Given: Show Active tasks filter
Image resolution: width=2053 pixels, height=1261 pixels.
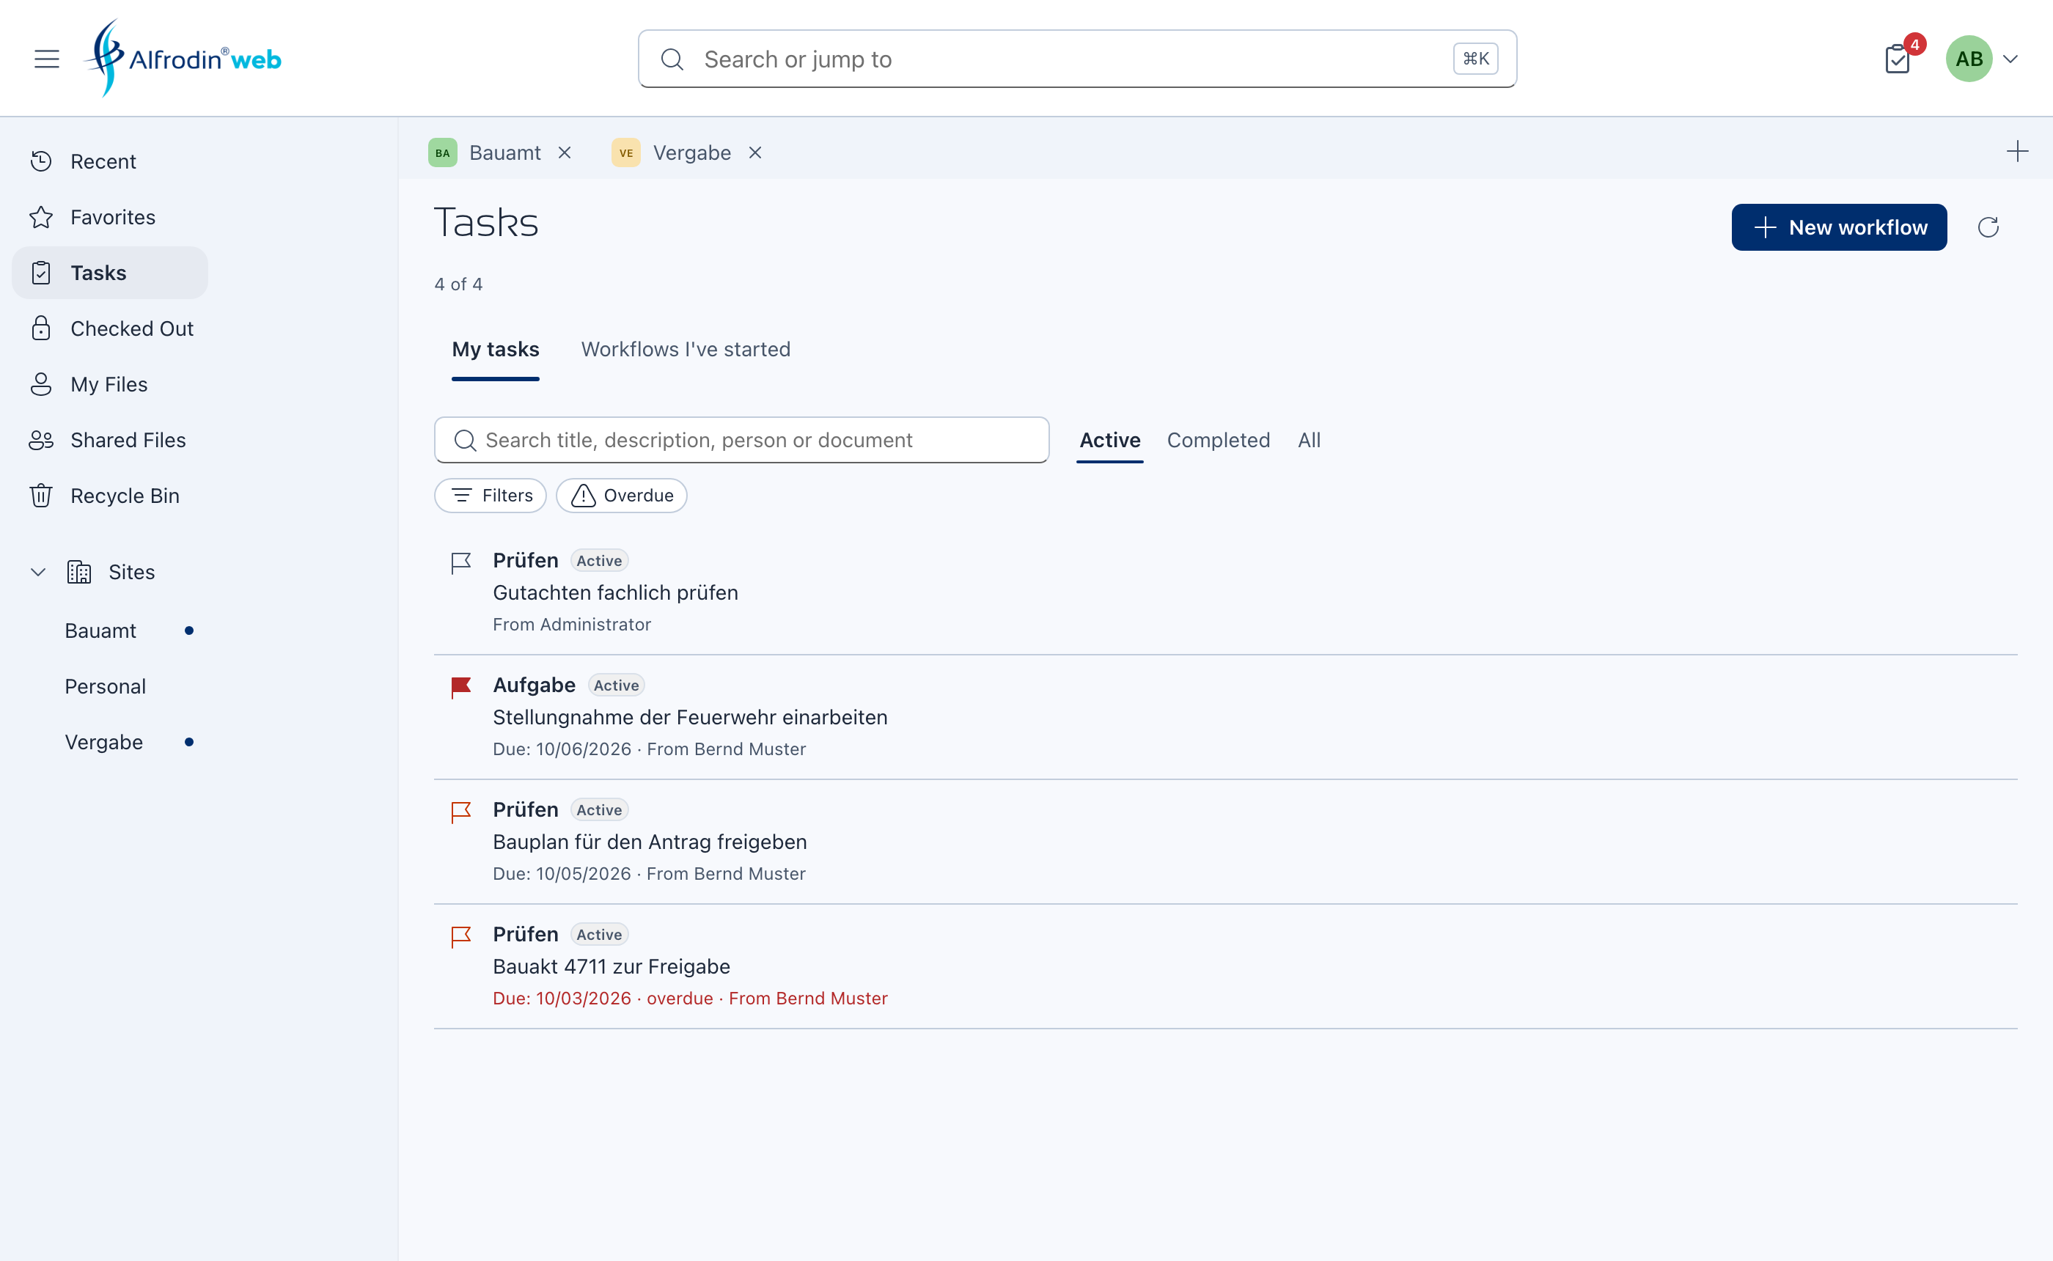Looking at the screenshot, I should point(1109,441).
